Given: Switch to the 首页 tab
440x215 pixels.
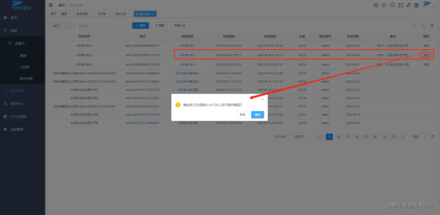Looking at the screenshot, I should pyautogui.click(x=53, y=14).
